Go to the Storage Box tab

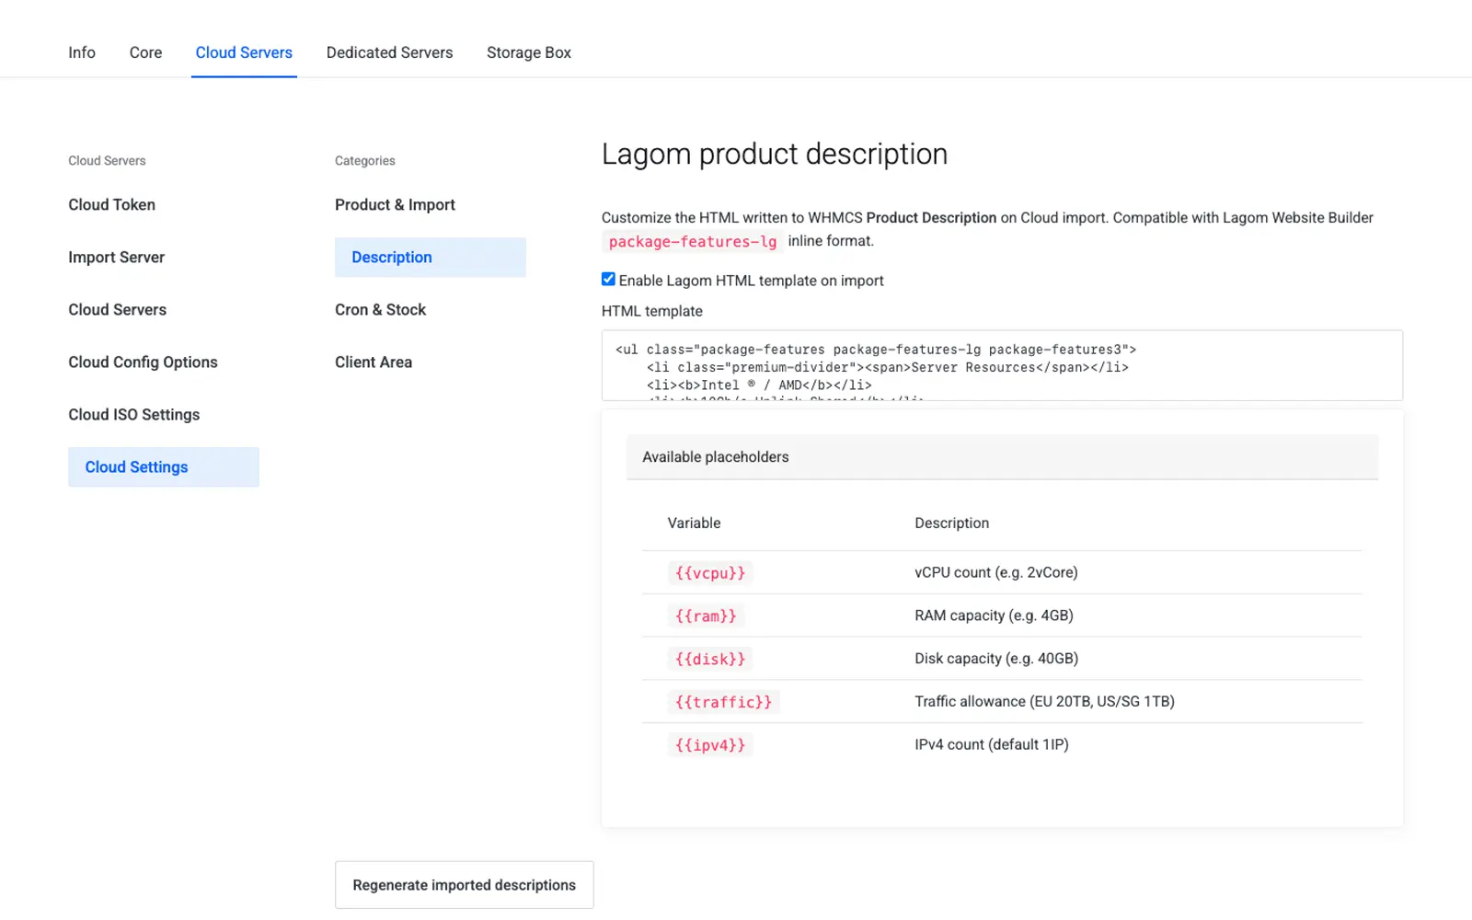[529, 52]
